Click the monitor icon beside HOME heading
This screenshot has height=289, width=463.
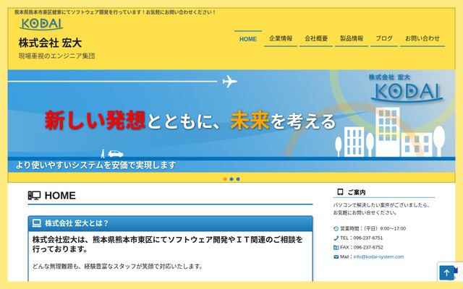pyautogui.click(x=34, y=195)
